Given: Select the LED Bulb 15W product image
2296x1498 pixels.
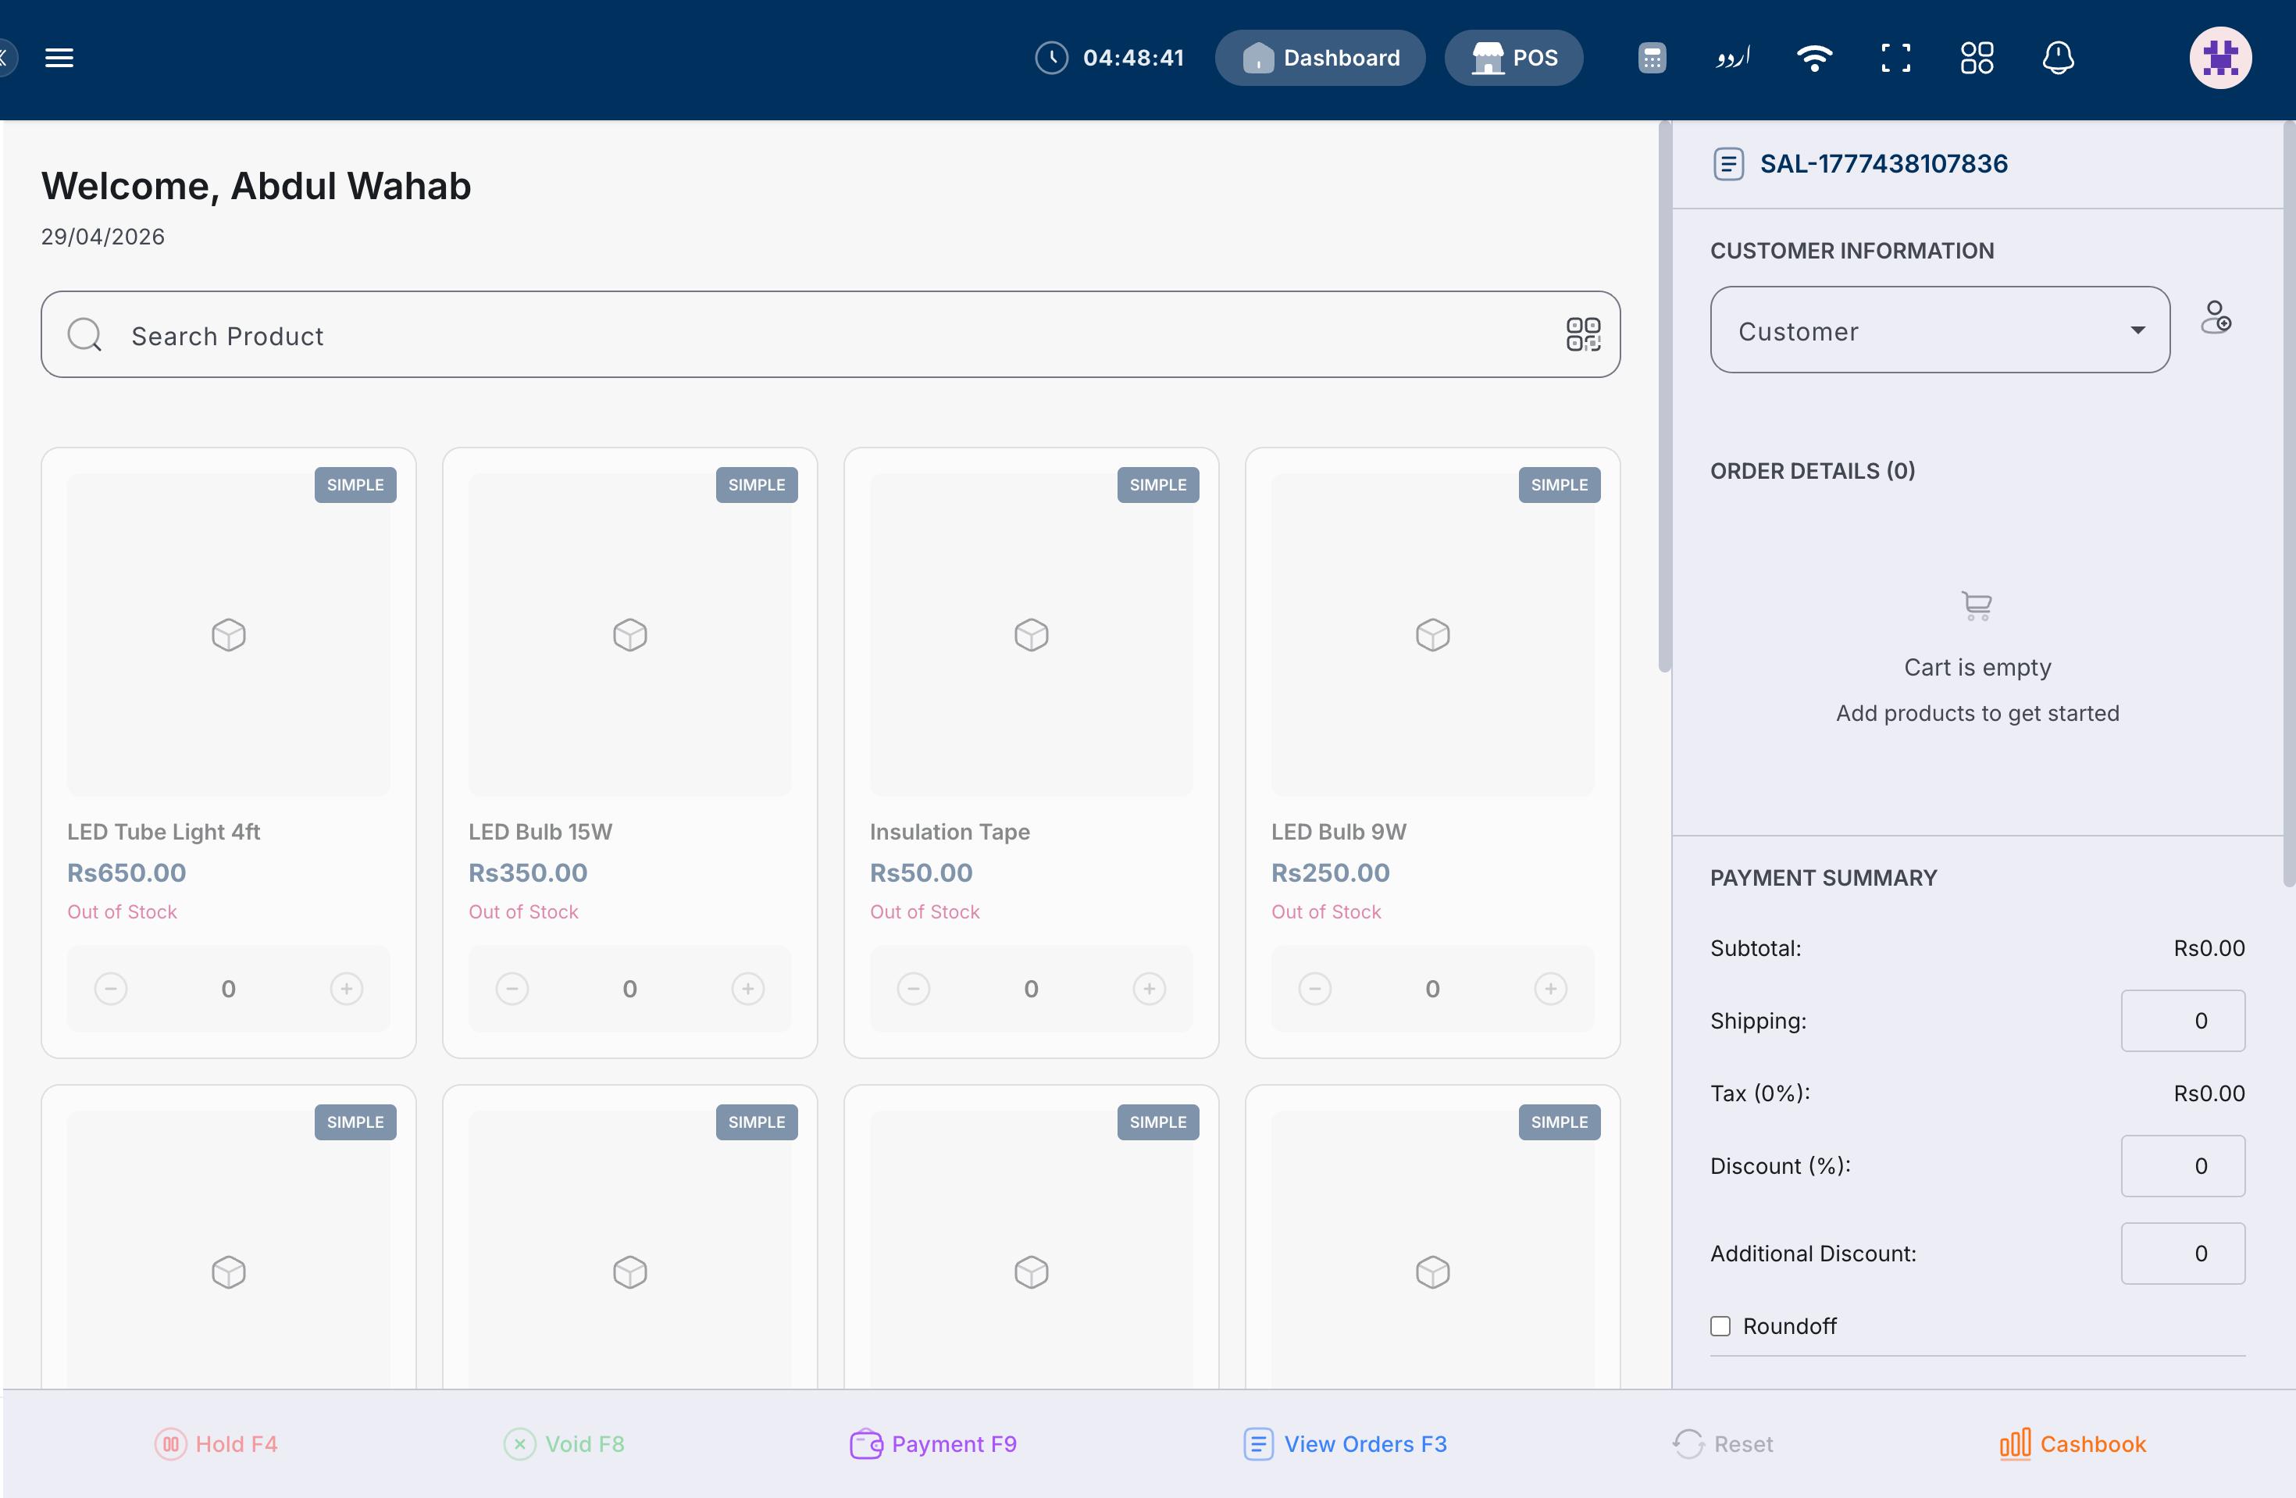Looking at the screenshot, I should click(630, 635).
